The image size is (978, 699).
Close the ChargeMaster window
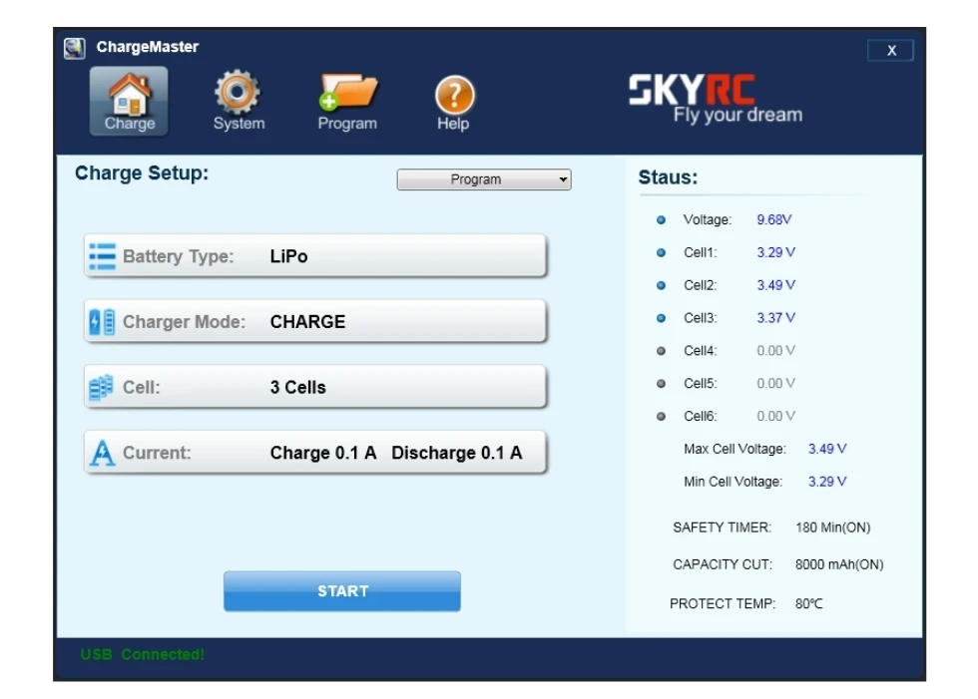click(x=890, y=51)
